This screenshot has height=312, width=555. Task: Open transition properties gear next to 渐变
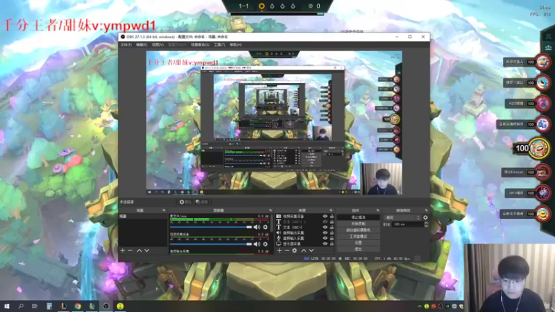pos(425,218)
